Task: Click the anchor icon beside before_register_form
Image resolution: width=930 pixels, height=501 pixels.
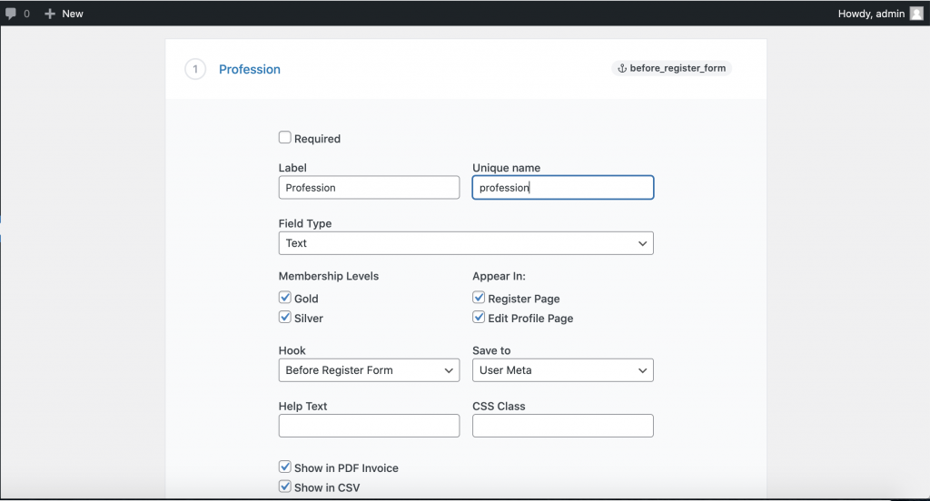Action: pos(622,68)
